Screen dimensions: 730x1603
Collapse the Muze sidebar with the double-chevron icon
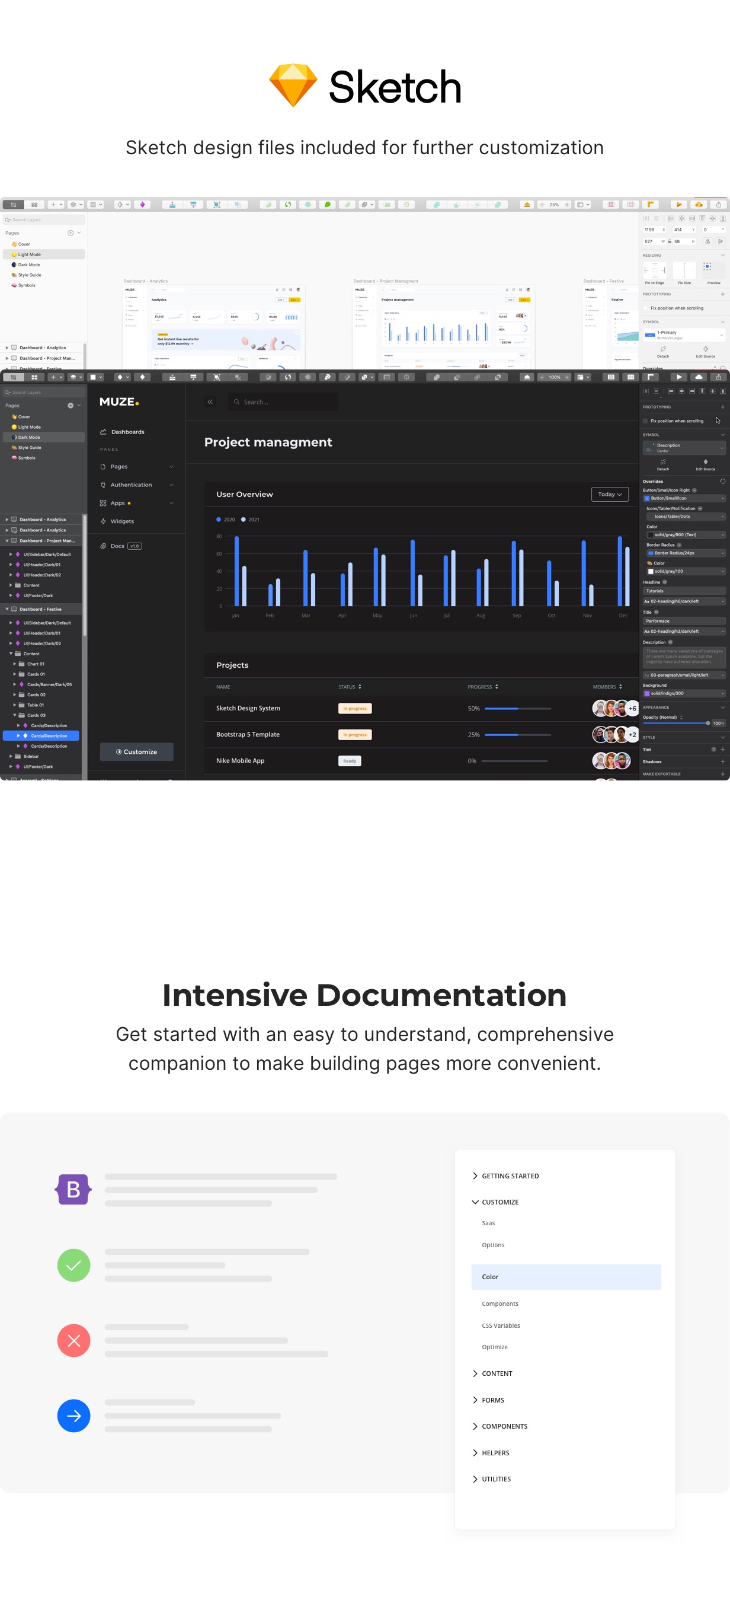[210, 402]
